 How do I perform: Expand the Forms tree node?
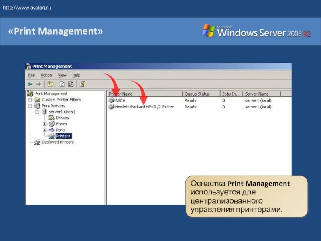coord(45,124)
